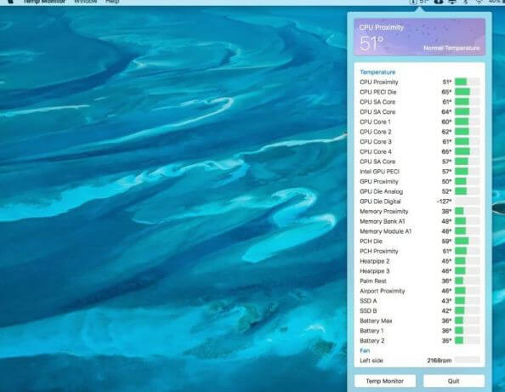Select the 'Intel GPU PECI' row label
This screenshot has height=392, width=505.
[x=379, y=172]
